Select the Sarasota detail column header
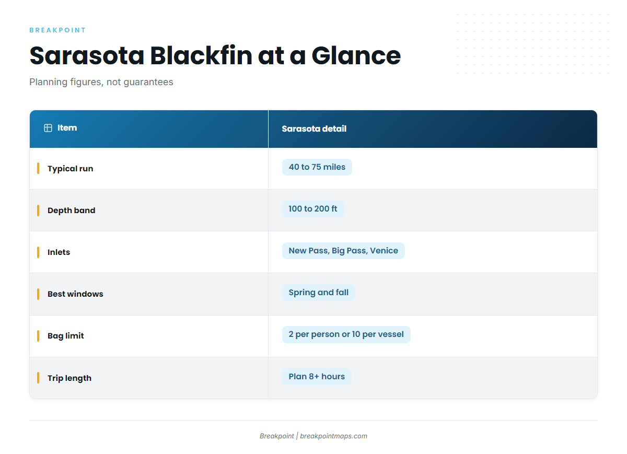This screenshot has height=454, width=627. pos(433,129)
